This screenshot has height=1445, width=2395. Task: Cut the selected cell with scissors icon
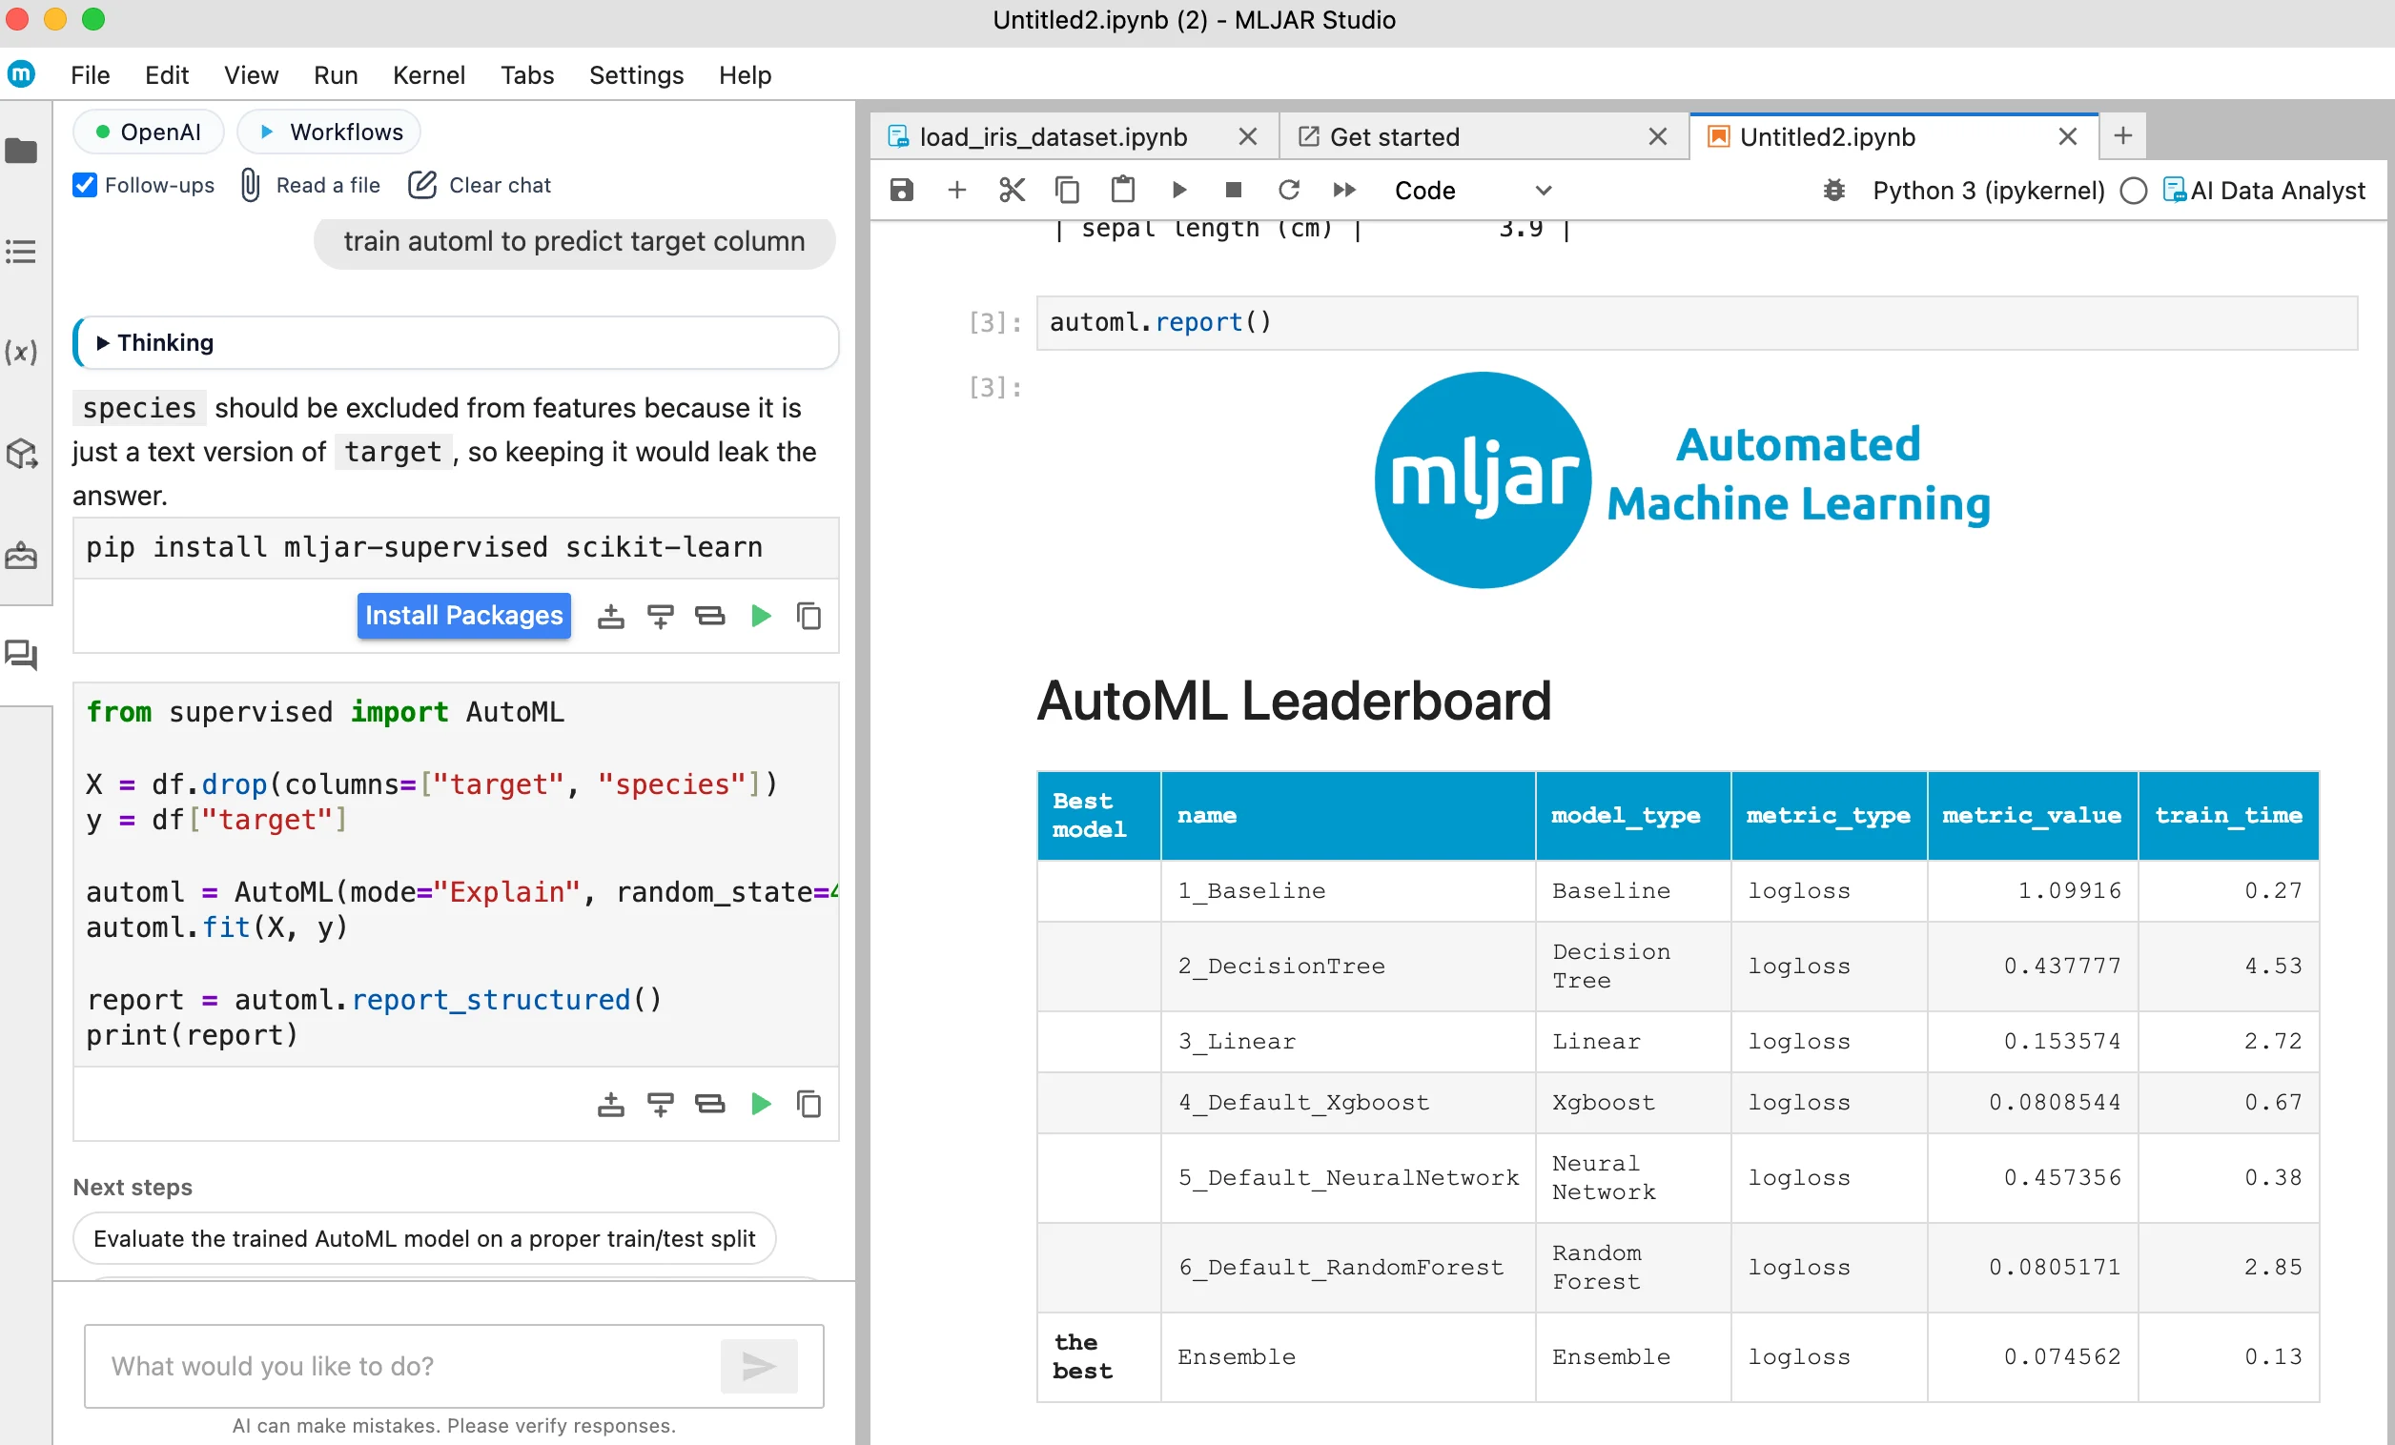1012,190
